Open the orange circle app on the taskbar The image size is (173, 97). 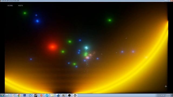pyautogui.click(x=41, y=95)
